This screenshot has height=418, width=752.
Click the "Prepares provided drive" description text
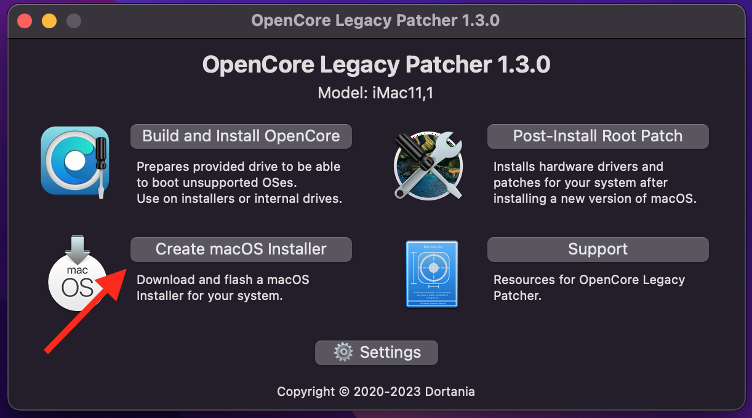tap(239, 183)
